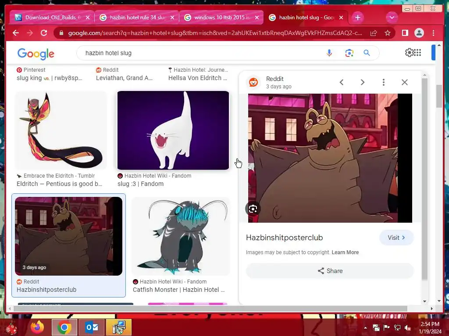
Task: Click the Reddit source icon in preview
Action: coord(253,82)
